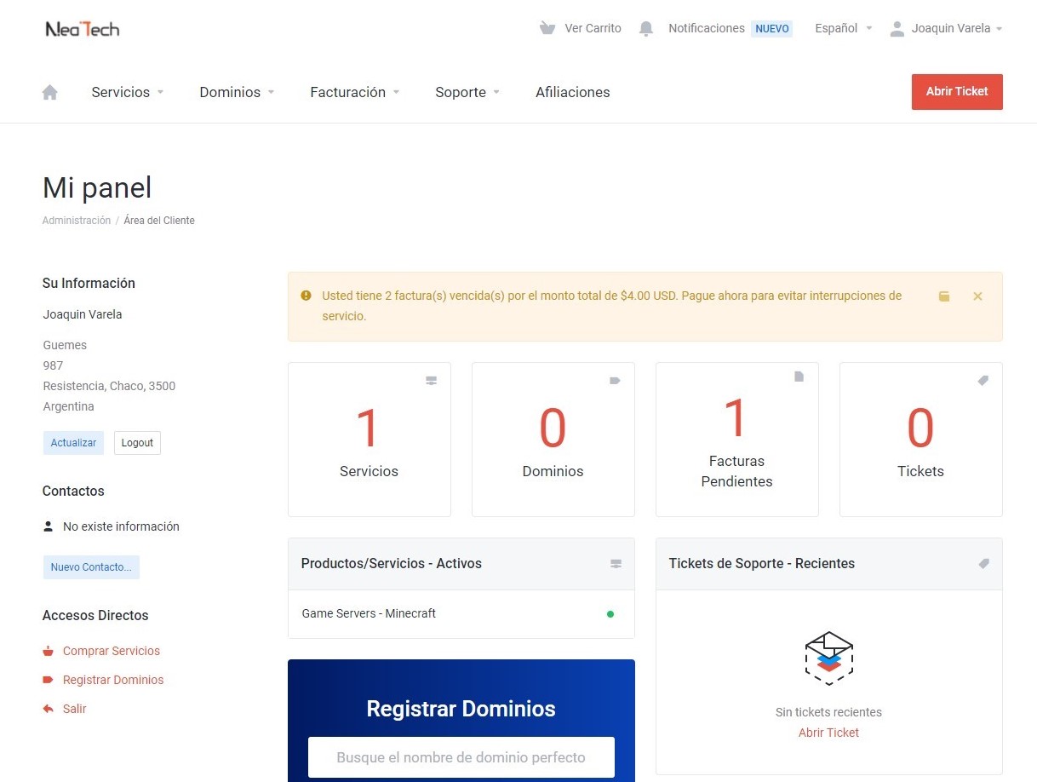
Task: Click the pay invoice icon in alert banner
Action: [x=944, y=296]
